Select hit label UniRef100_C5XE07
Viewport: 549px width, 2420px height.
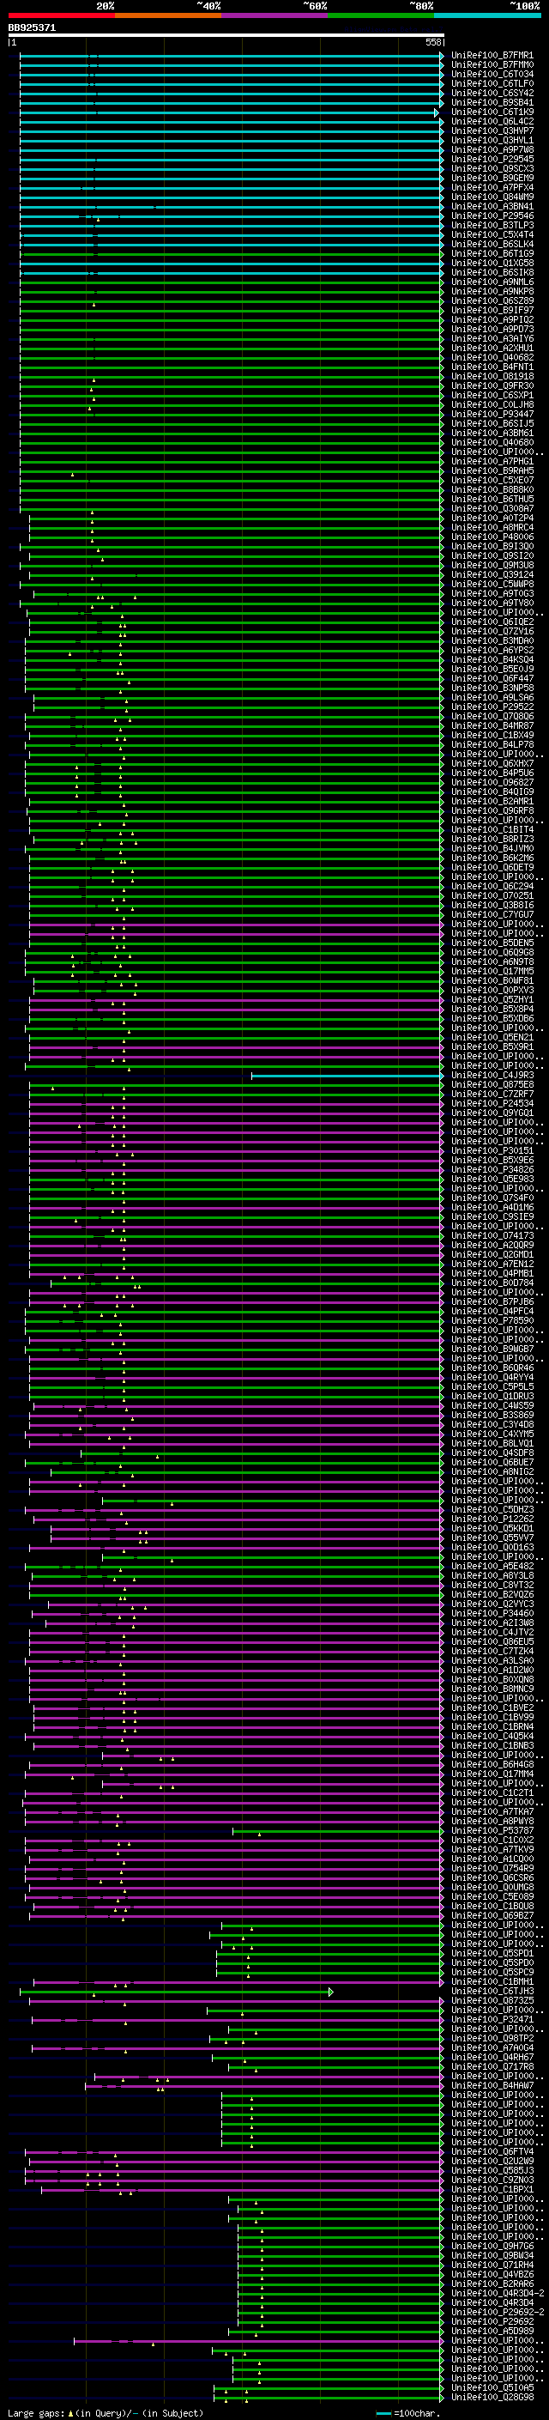pyautogui.click(x=492, y=480)
